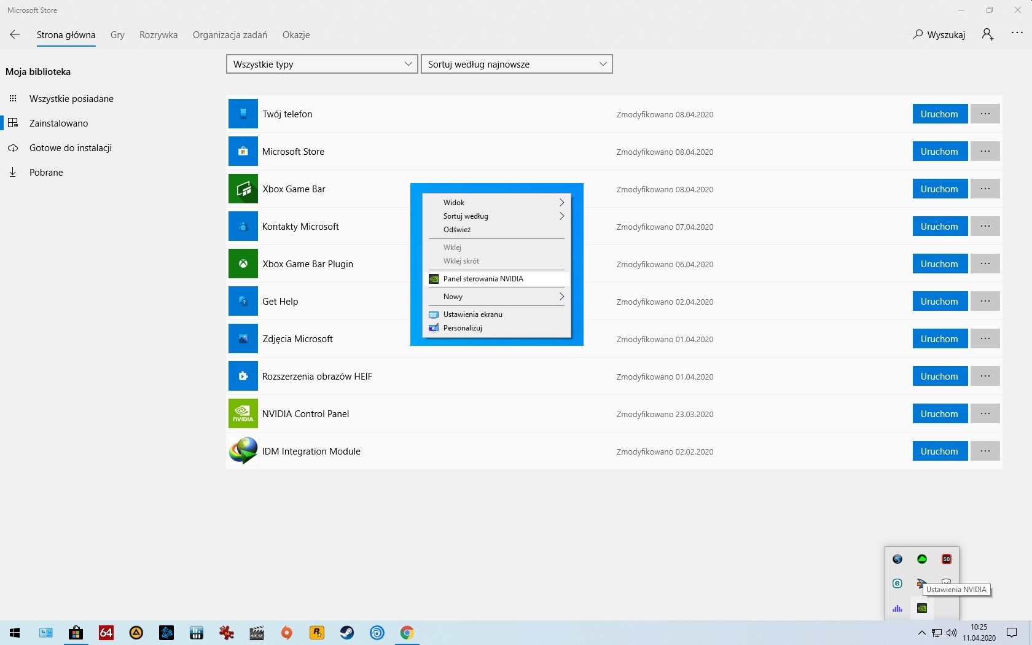The image size is (1032, 645).
Task: Launch Microsoft Store with Uruchom button
Action: pyautogui.click(x=940, y=151)
